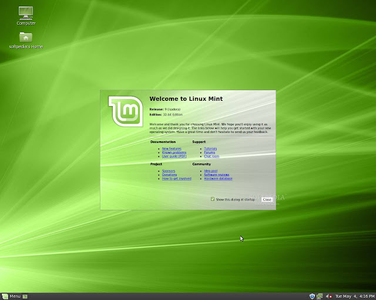Click the Linux Mint logo in welcome dialog
The image size is (376, 300).
click(x=126, y=111)
